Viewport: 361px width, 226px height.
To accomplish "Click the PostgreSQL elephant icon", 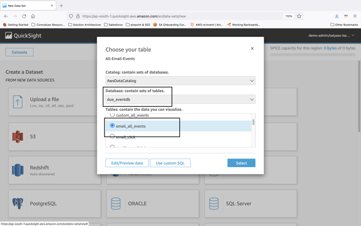I will 18,203.
